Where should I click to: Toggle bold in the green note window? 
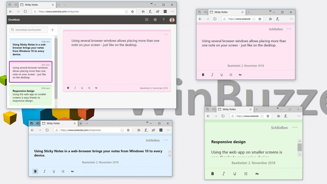click(x=212, y=174)
